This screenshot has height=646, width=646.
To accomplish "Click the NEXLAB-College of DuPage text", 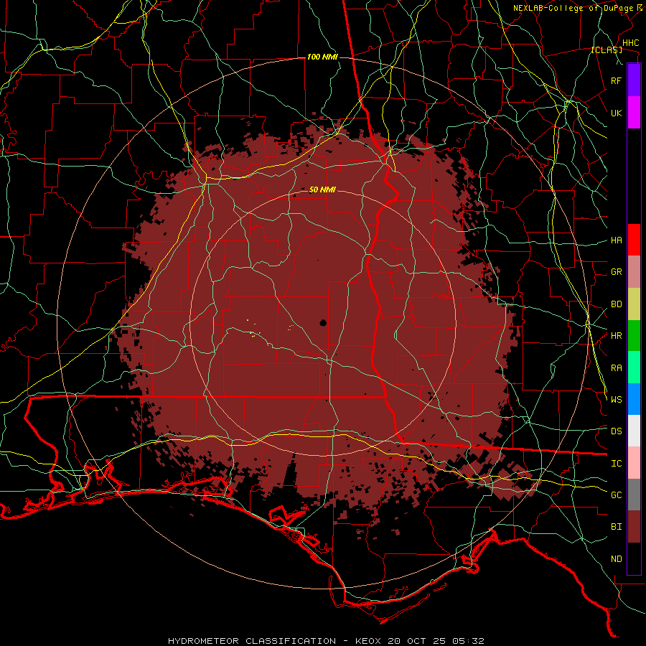I will click(575, 8).
